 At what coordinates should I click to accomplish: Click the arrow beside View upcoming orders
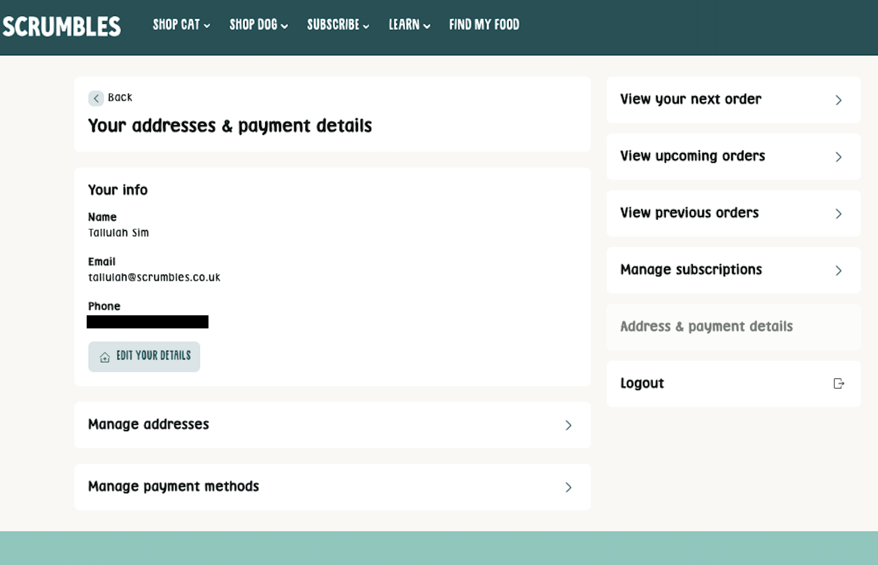[x=838, y=157]
